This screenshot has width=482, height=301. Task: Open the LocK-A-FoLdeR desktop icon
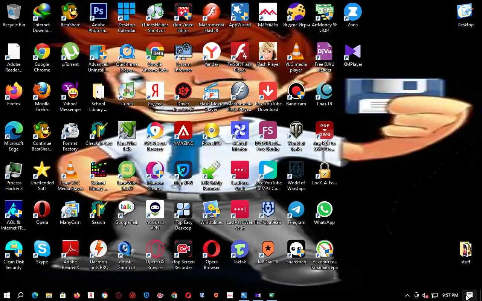(325, 173)
